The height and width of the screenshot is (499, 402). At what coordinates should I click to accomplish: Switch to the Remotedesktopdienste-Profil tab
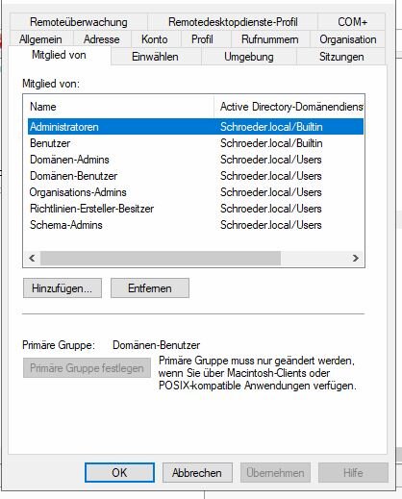233,22
